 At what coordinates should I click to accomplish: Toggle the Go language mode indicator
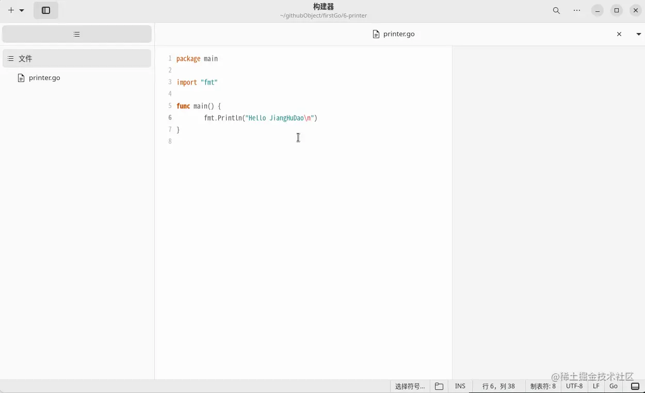click(x=614, y=386)
